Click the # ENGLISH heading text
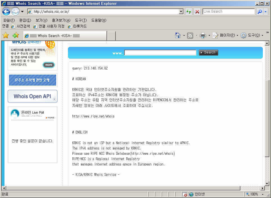 click(x=80, y=132)
